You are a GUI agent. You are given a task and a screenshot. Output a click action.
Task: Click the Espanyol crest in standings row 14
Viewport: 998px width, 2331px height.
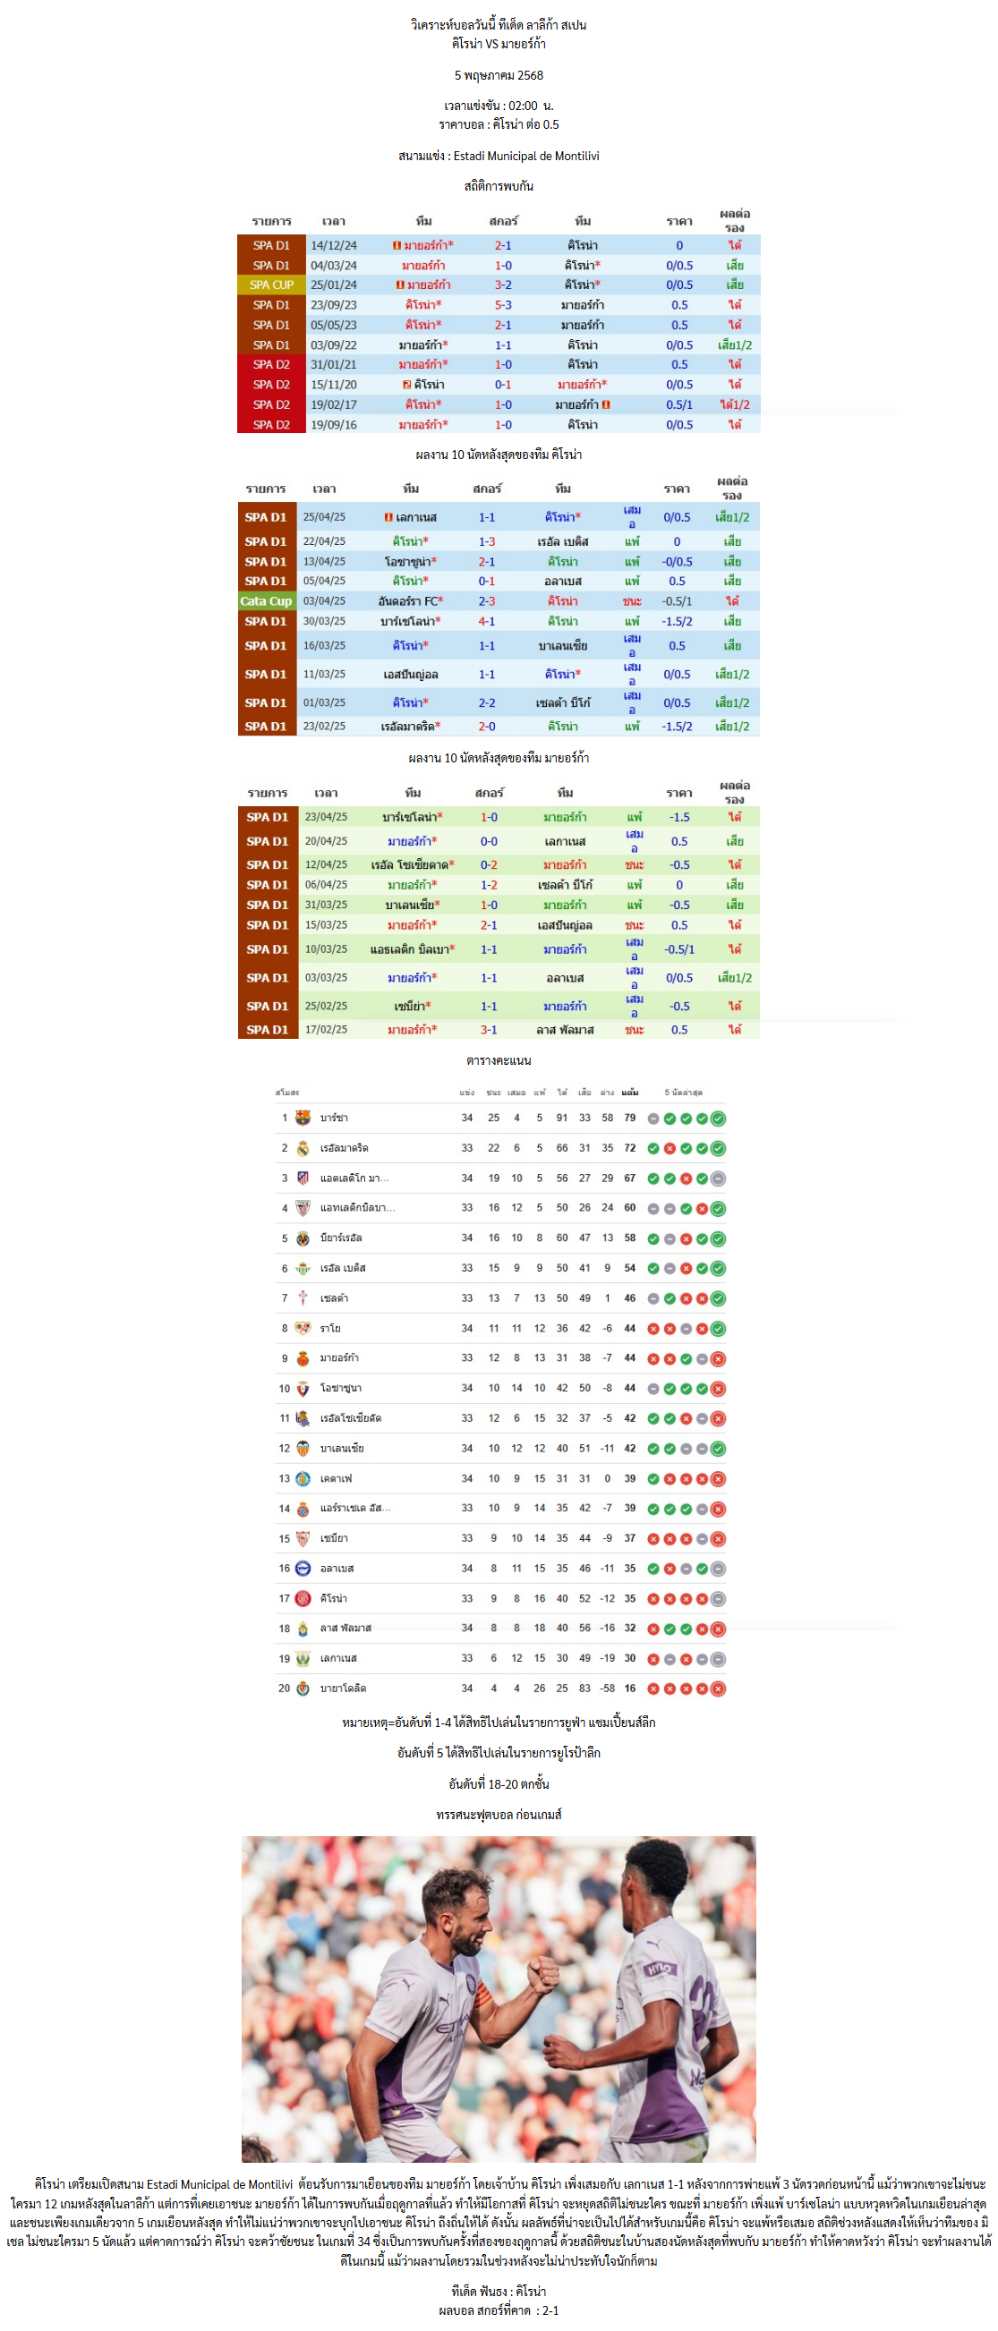[x=303, y=1509]
